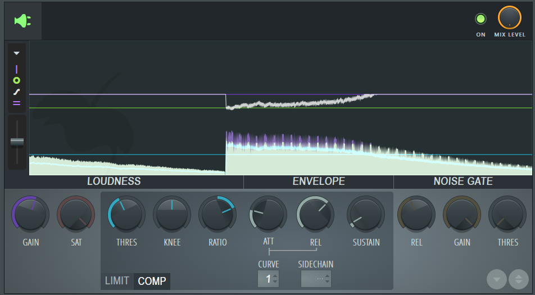Click the Loudness THRES knob
The image size is (535, 295).
click(126, 215)
